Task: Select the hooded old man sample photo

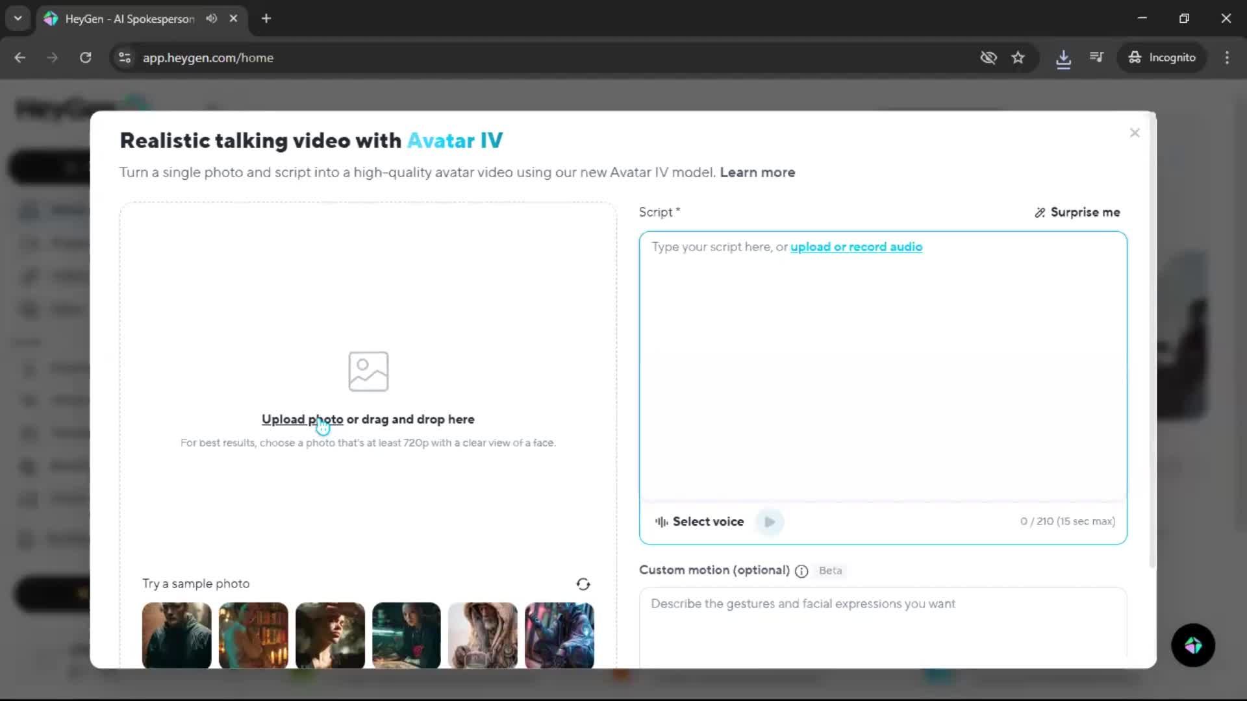Action: 483,635
